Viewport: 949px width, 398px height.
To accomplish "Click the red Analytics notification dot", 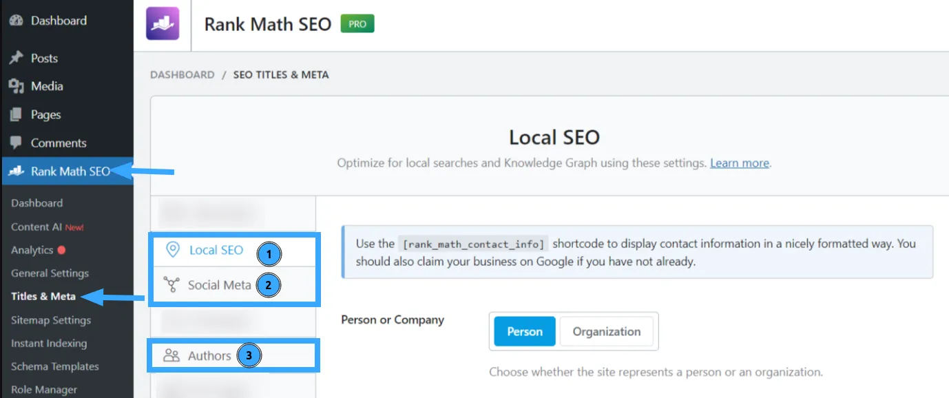I will pyautogui.click(x=62, y=250).
